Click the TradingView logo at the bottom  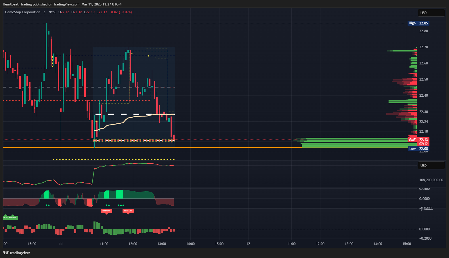click(x=16, y=253)
